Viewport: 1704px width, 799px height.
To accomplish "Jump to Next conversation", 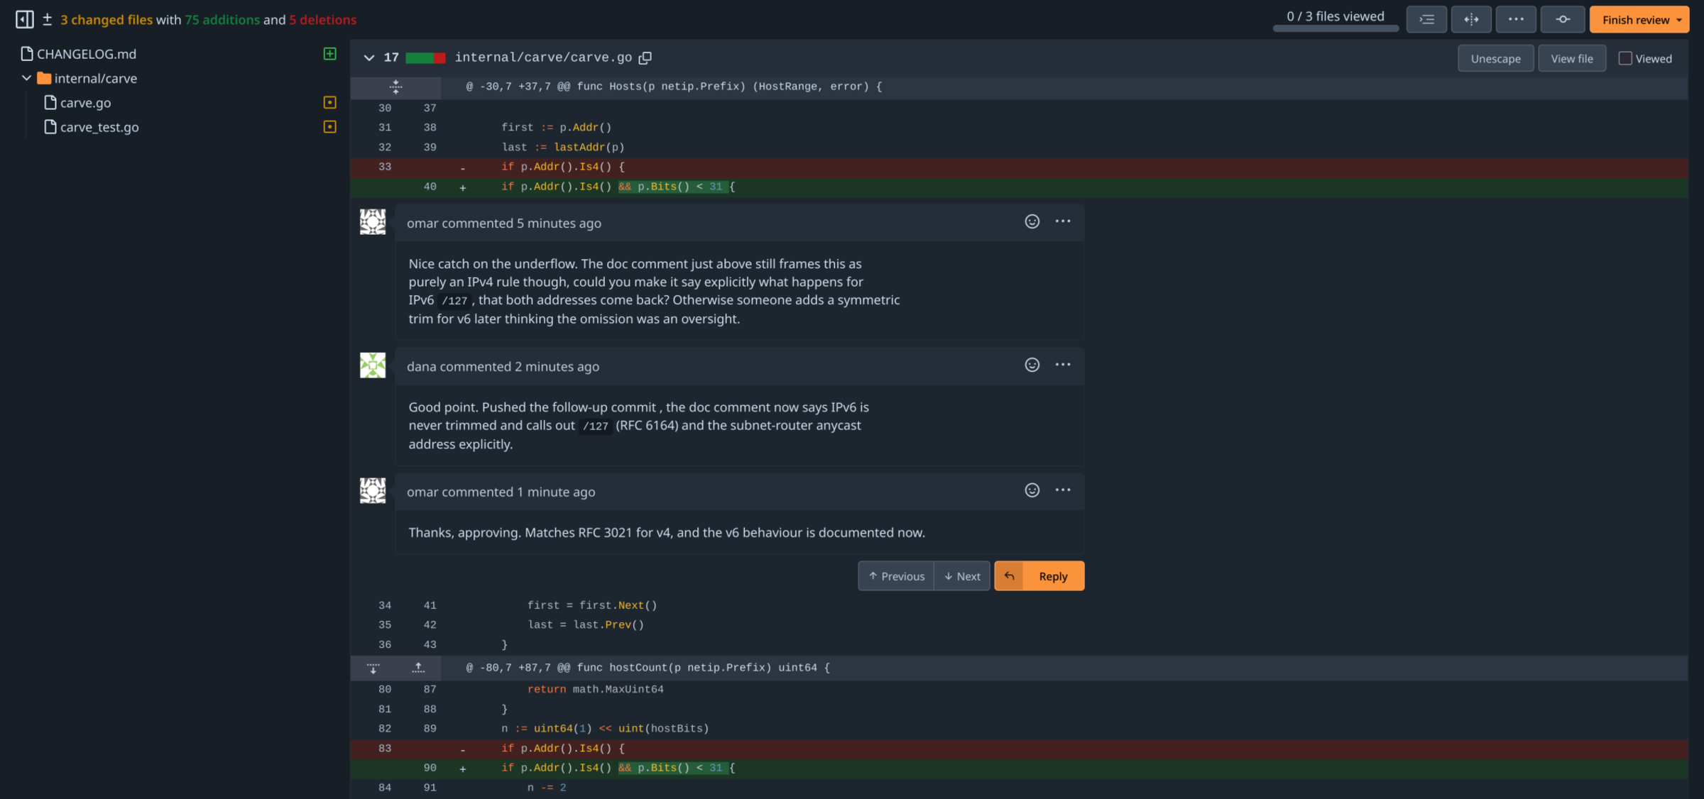I will (x=962, y=576).
